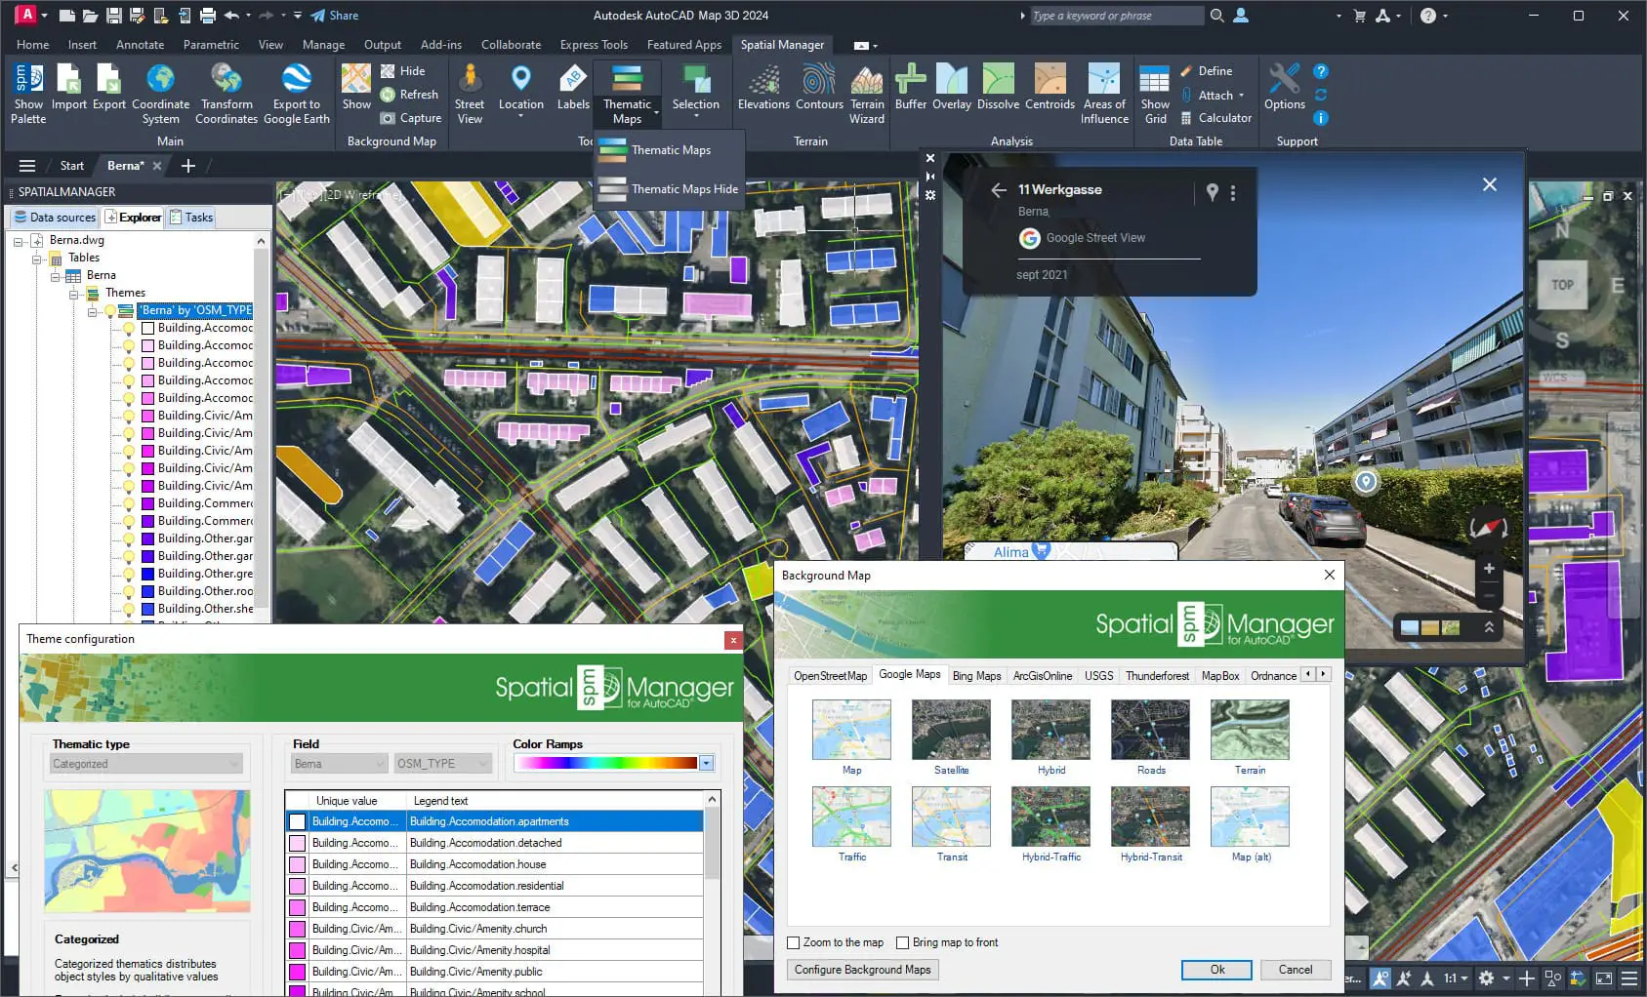Enable Zoom to the map checkbox
1647x997 pixels.
794,942
